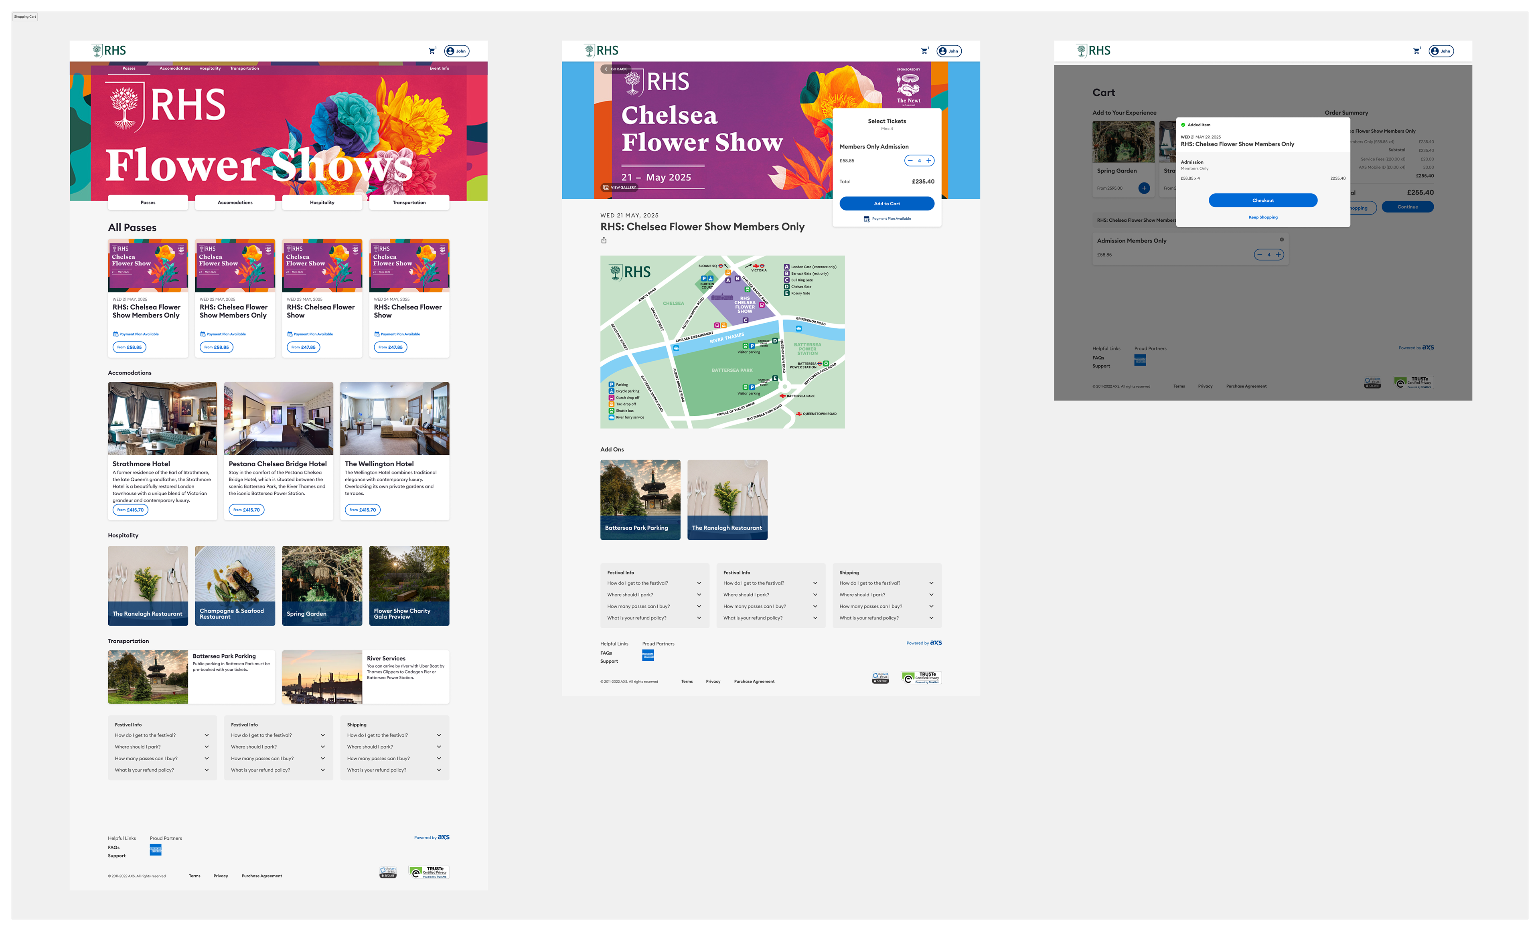
Task: Open the Strathmore Hotel accommodation card
Action: click(x=162, y=450)
